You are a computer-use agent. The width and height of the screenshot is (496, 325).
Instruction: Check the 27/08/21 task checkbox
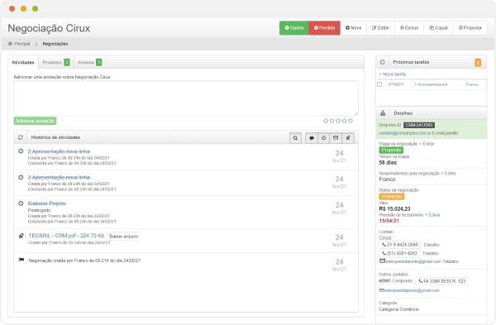click(379, 84)
